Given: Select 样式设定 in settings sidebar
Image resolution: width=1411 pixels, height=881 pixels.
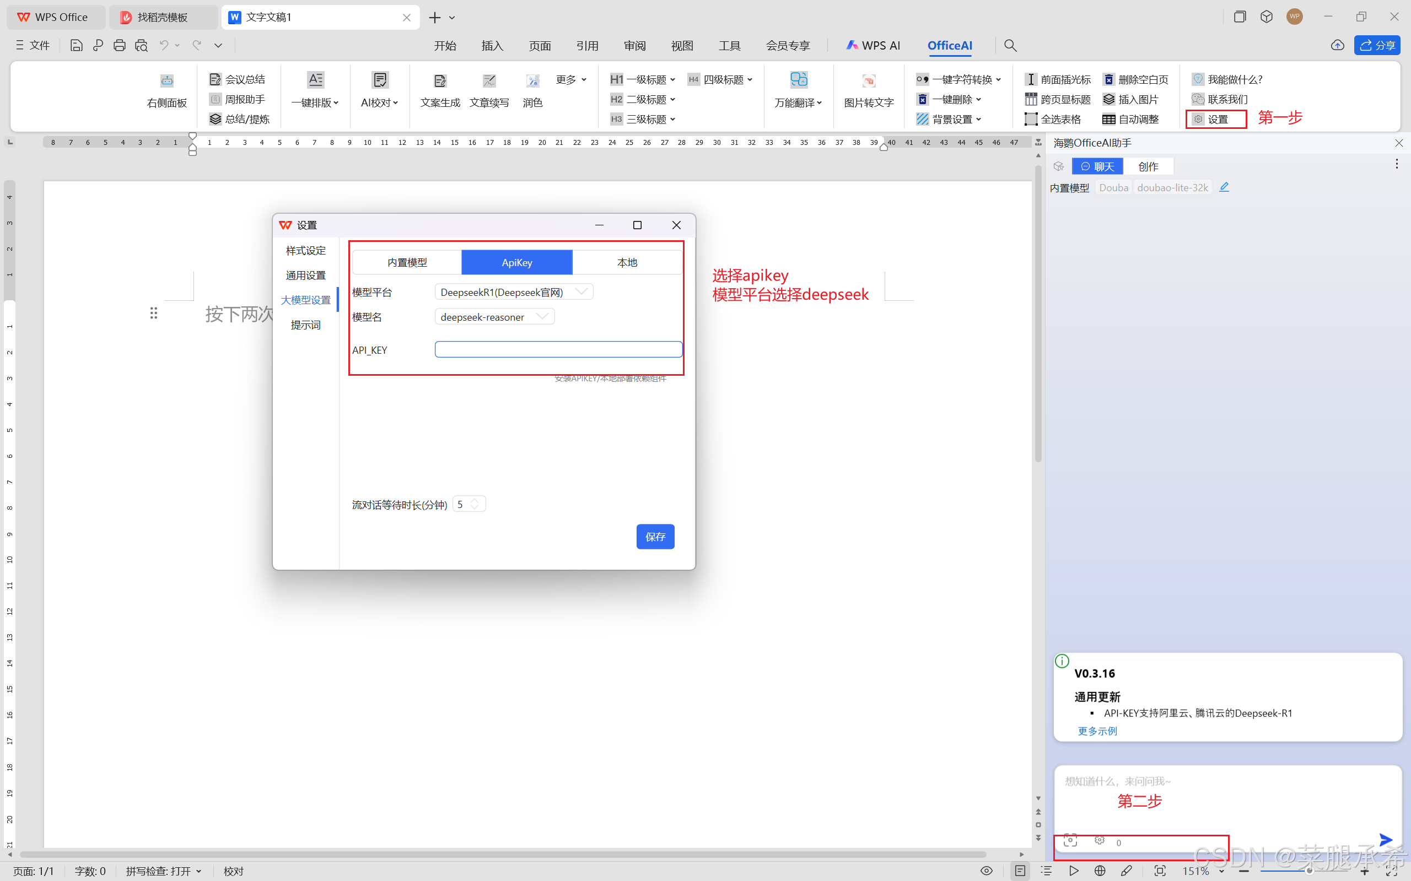Looking at the screenshot, I should coord(305,251).
